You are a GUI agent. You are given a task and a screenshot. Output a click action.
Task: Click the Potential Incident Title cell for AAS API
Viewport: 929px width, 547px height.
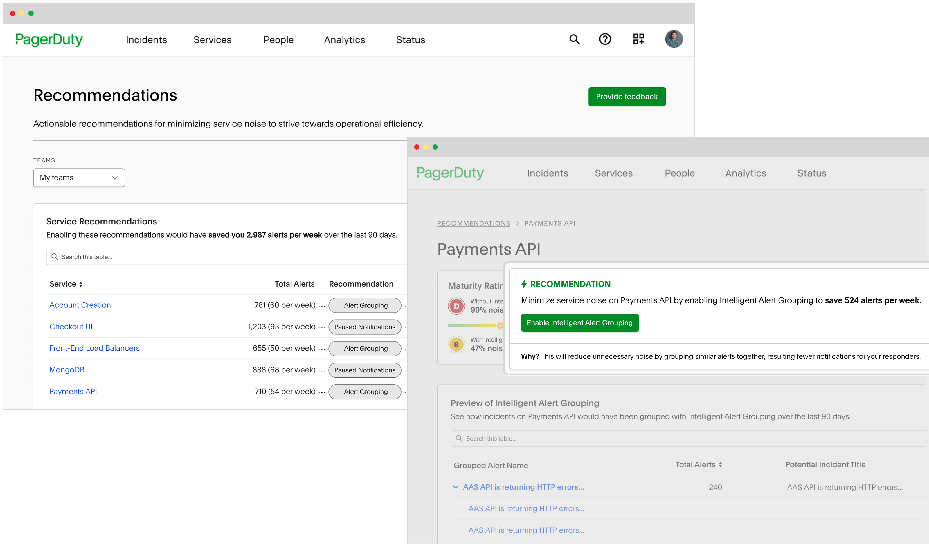tap(845, 487)
